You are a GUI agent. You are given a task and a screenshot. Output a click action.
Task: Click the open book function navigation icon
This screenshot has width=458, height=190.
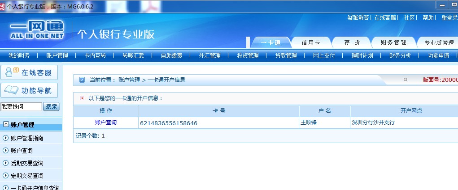coord(11,90)
